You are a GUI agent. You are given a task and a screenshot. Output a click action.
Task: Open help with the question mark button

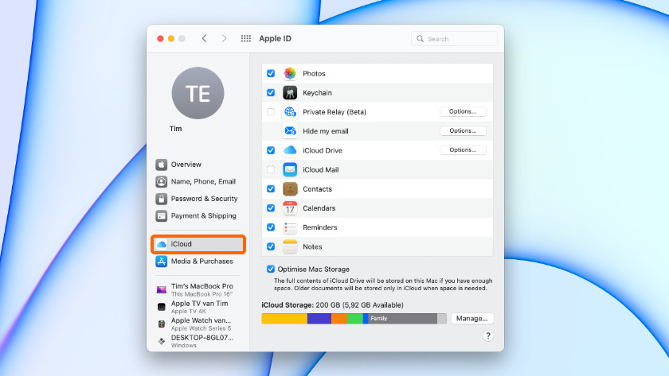tap(487, 336)
